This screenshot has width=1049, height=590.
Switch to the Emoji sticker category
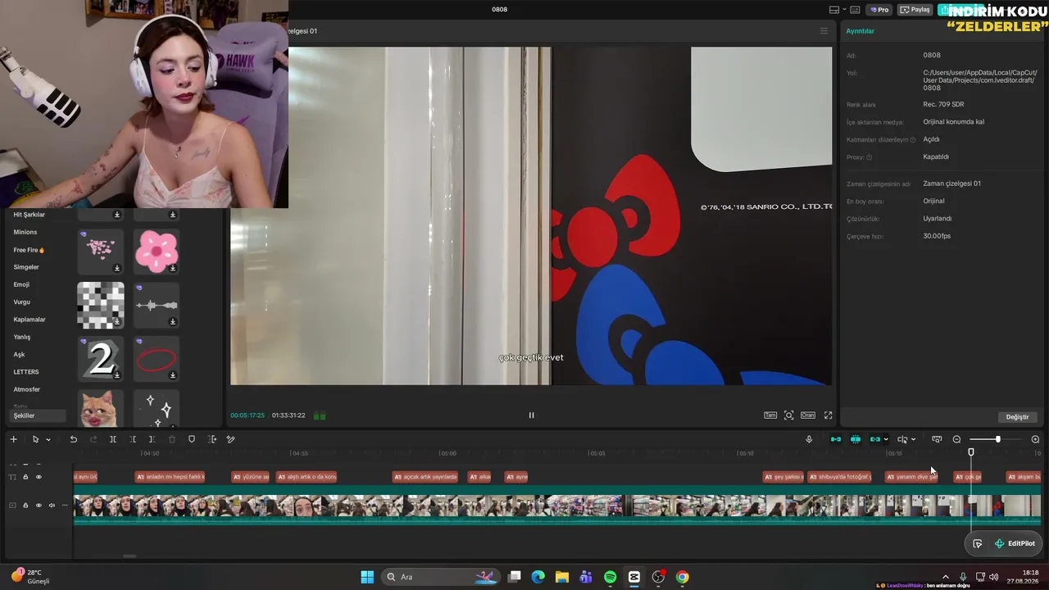(x=21, y=285)
